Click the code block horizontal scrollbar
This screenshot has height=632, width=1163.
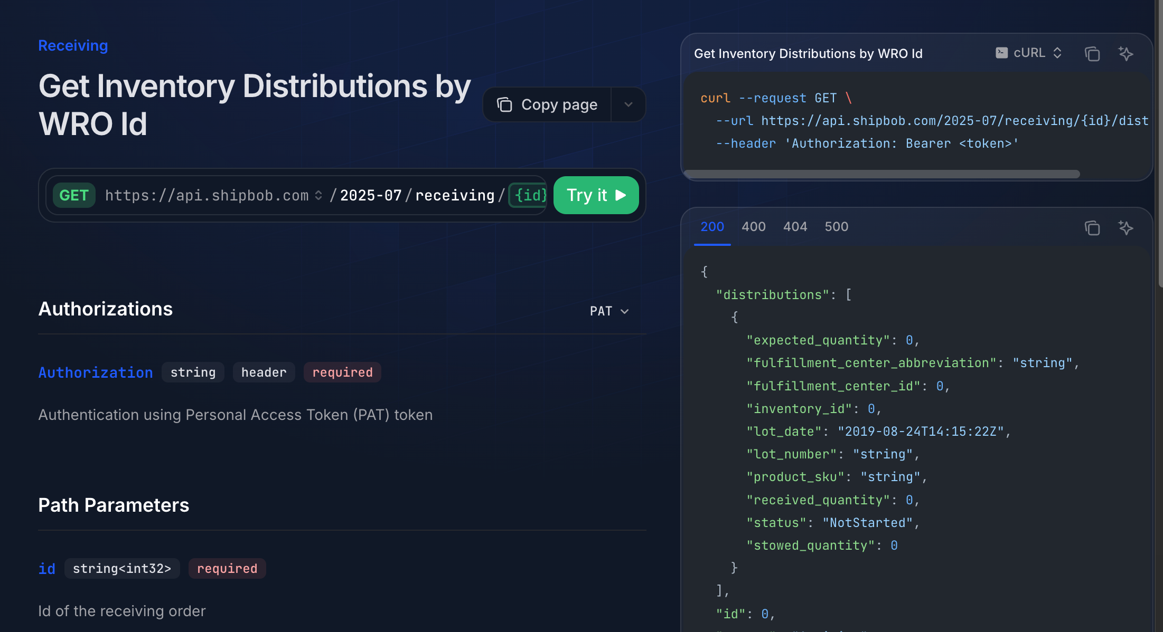coord(881,174)
